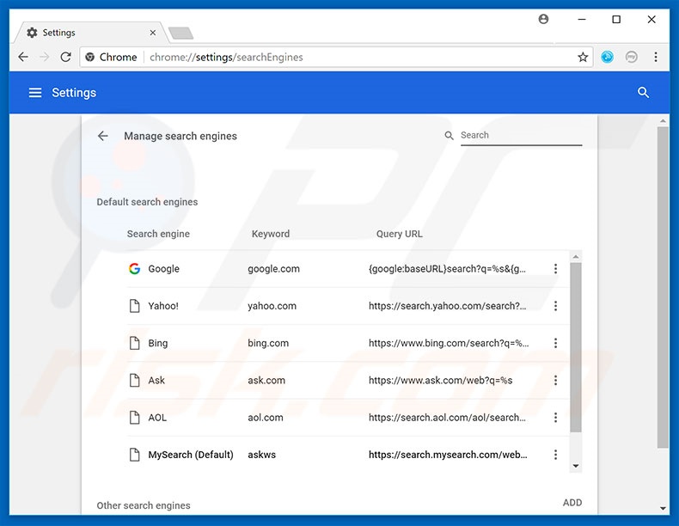The height and width of the screenshot is (526, 679).
Task: Open more actions for Ask search engine
Action: (x=555, y=381)
